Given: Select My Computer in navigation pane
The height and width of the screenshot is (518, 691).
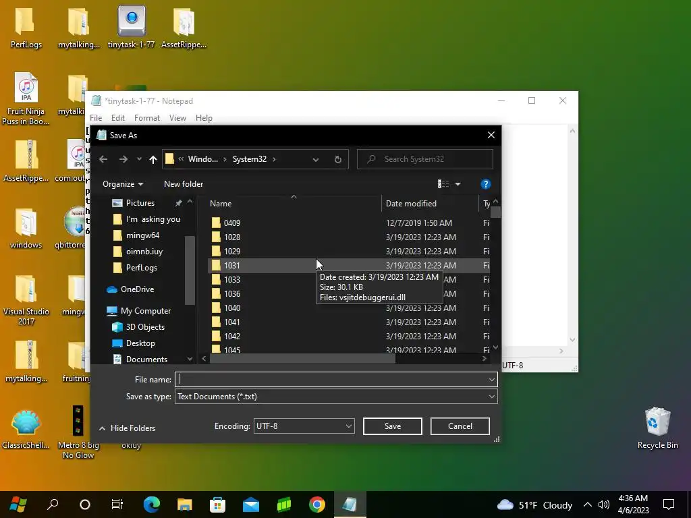Looking at the screenshot, I should point(146,311).
